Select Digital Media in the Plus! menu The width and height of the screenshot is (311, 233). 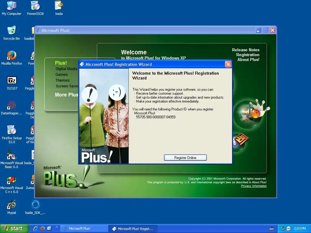[66, 69]
